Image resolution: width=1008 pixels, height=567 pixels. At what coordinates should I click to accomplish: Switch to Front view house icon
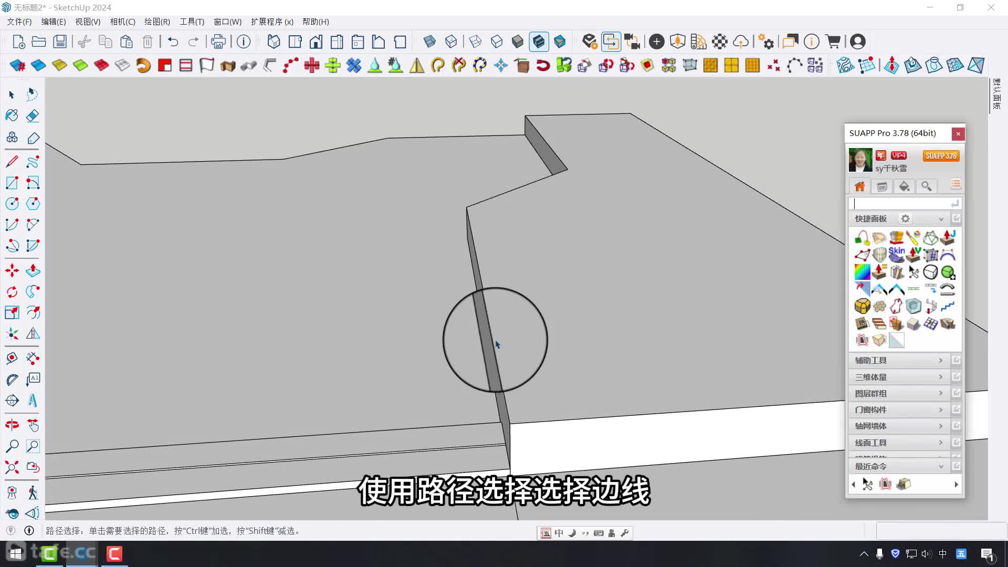(316, 41)
